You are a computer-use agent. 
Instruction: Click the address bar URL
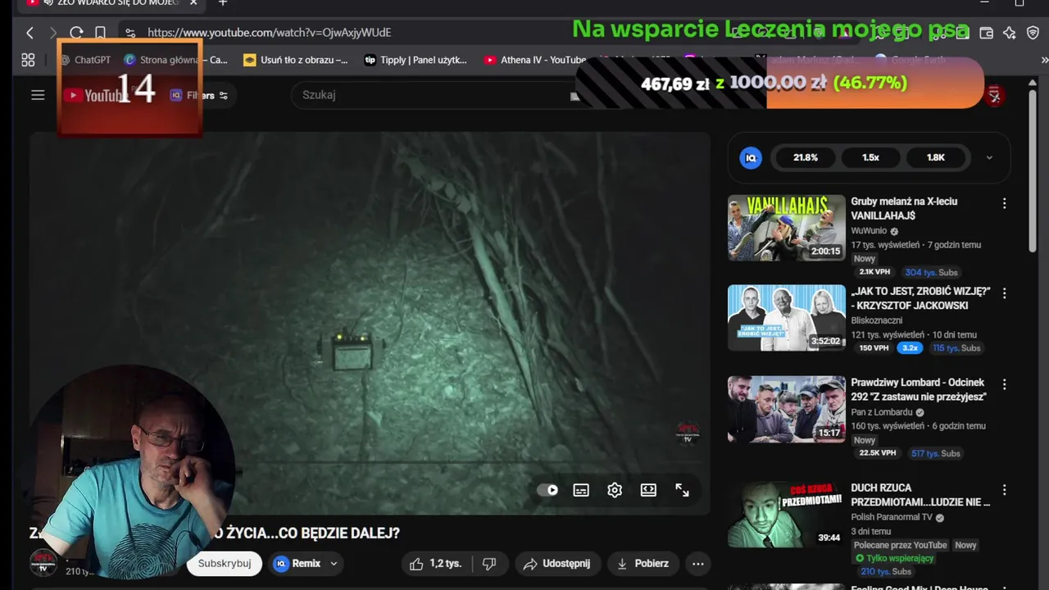[270, 33]
